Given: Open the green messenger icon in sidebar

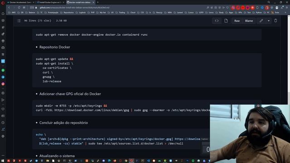Looking at the screenshot, I should coord(3,70).
